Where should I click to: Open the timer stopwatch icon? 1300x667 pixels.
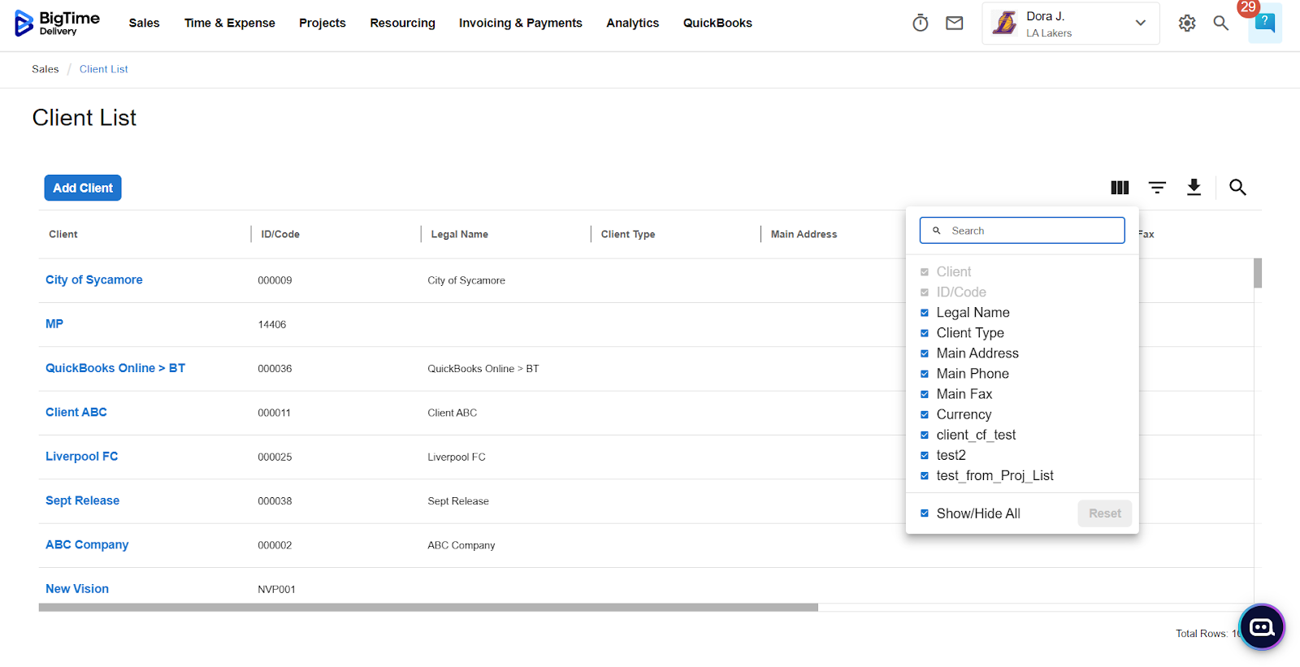[x=920, y=24]
